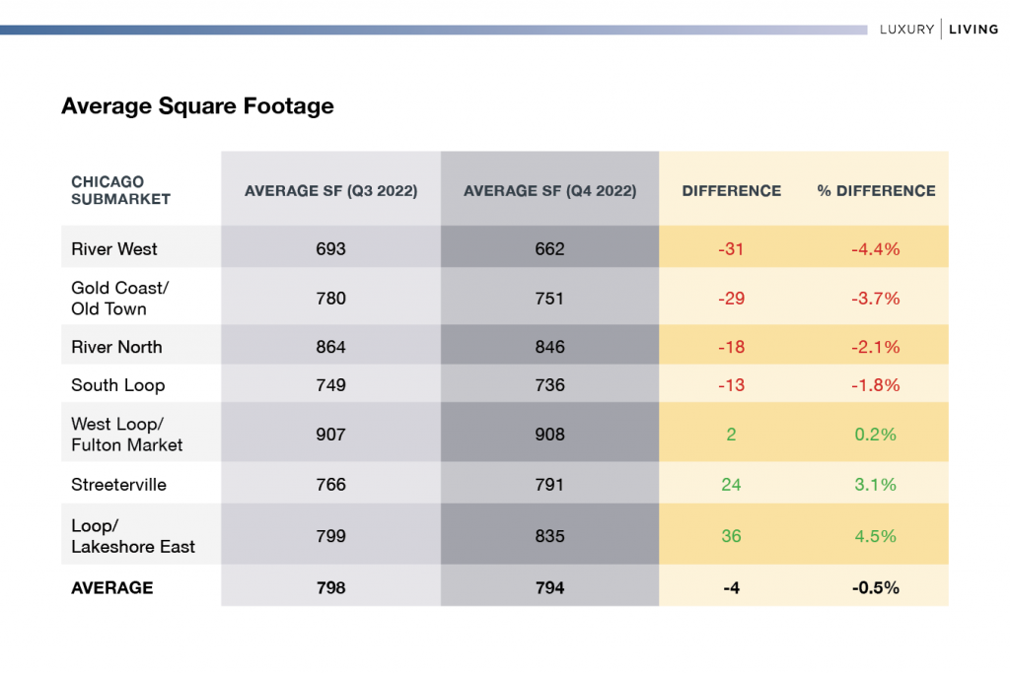The image size is (1010, 673).
Task: Select the average Q3 value 798
Action: point(331,588)
